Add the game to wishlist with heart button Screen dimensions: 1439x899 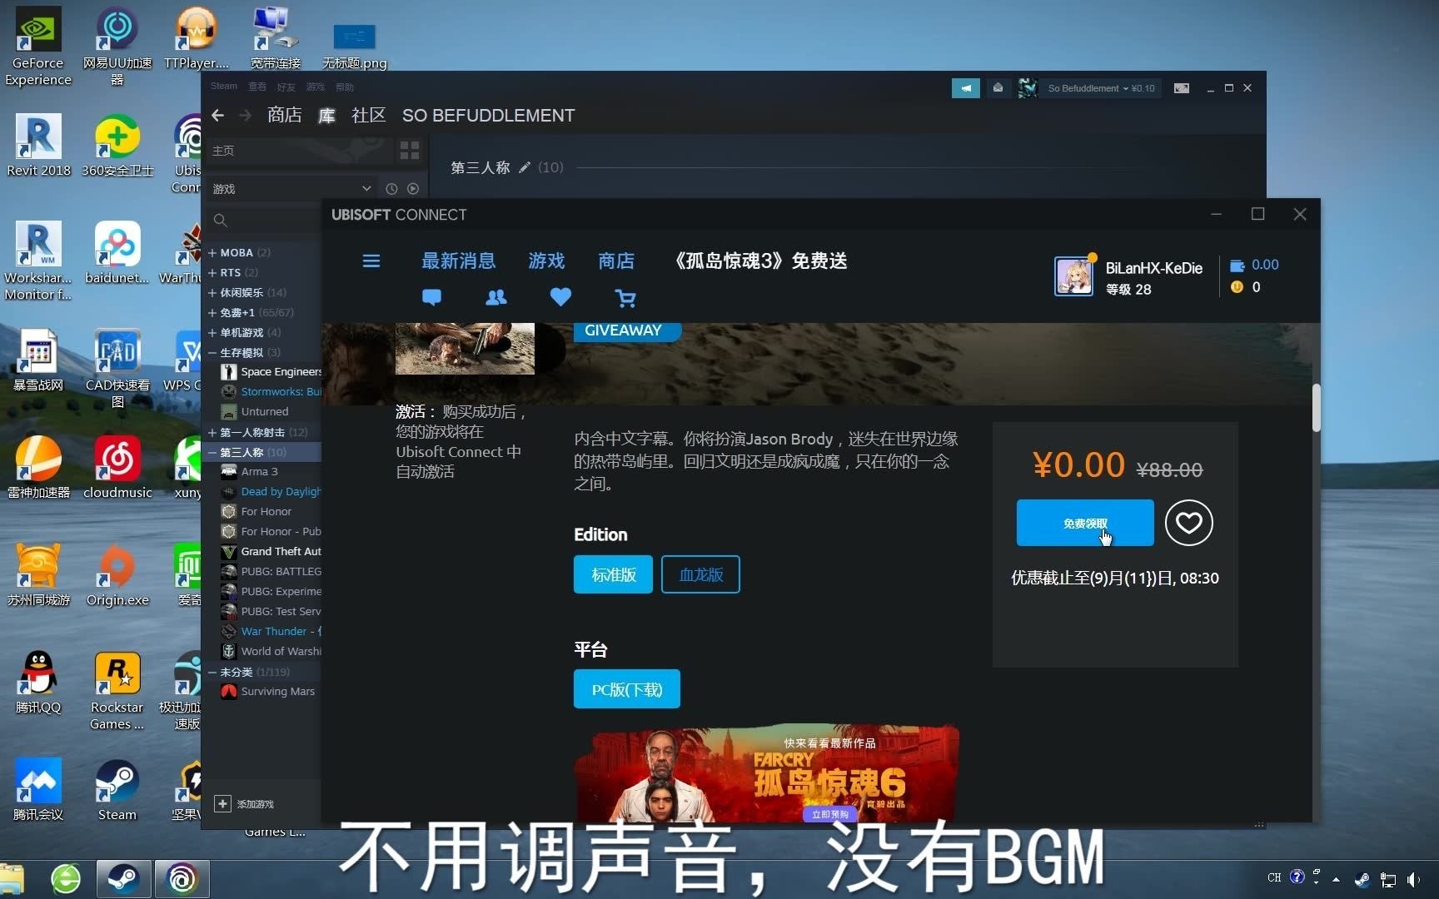[1188, 523]
